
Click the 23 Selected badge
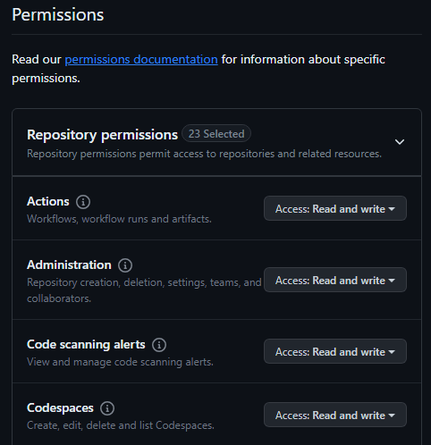216,134
